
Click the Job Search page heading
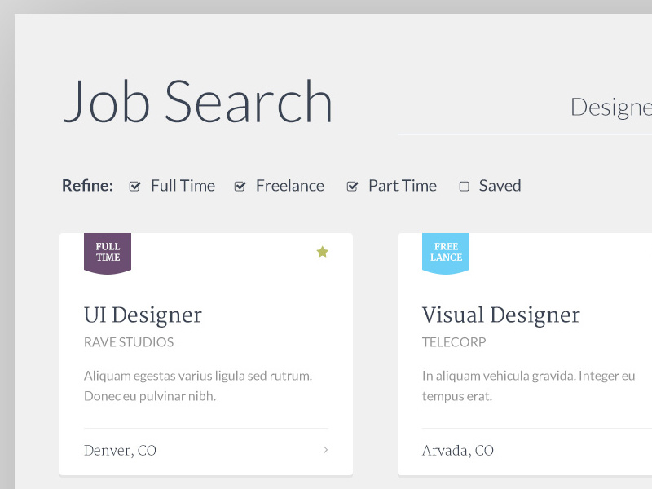coord(199,101)
